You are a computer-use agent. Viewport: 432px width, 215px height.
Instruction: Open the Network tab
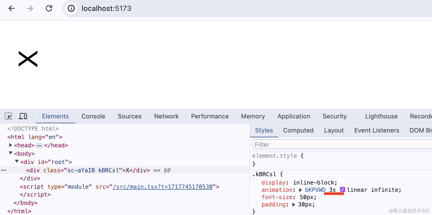166,116
